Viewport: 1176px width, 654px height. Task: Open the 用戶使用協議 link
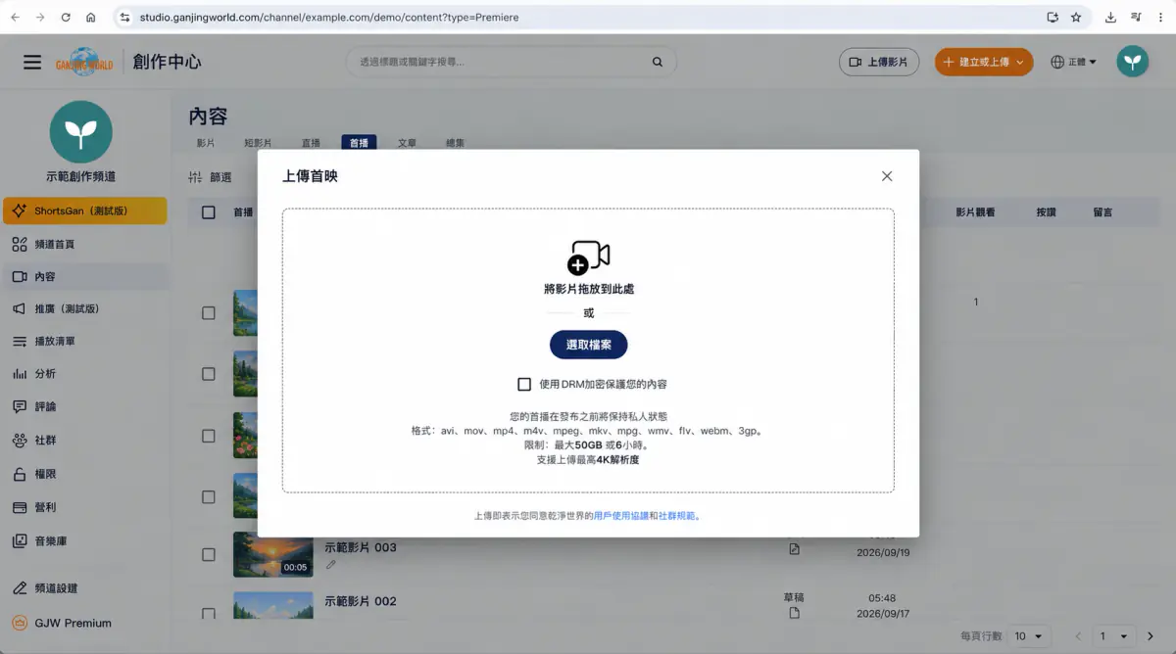pyautogui.click(x=621, y=516)
